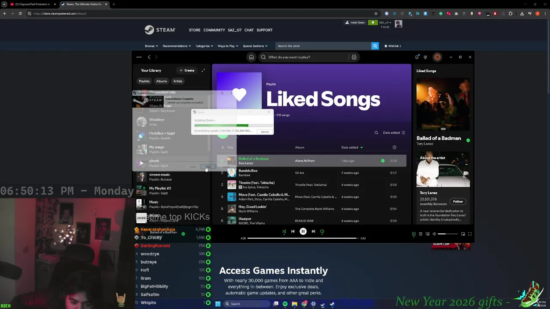
Task: Enter Spotify full screen icon
Action: coord(470,234)
